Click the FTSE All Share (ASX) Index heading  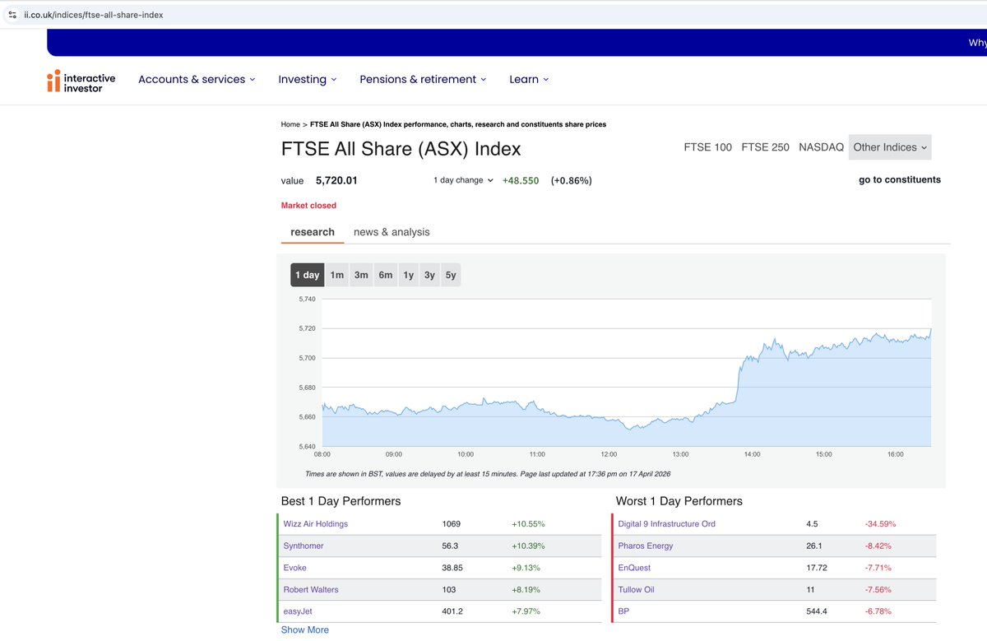pos(401,149)
